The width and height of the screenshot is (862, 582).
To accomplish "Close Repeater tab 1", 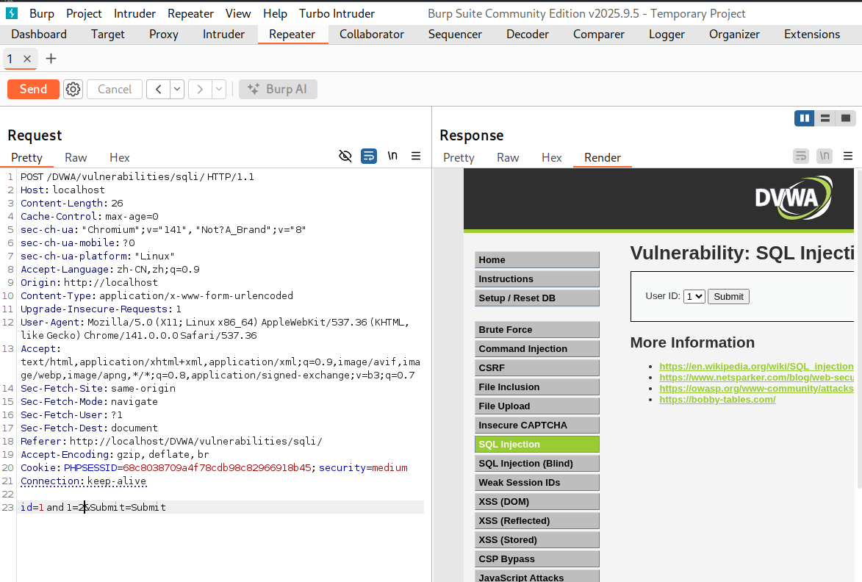I will pyautogui.click(x=27, y=59).
